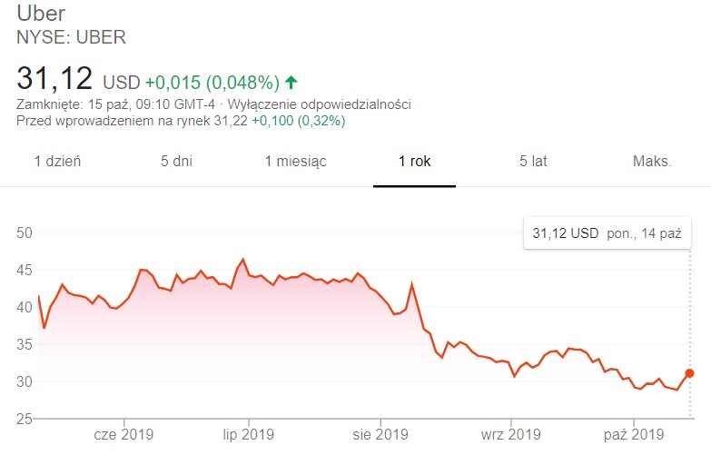The height and width of the screenshot is (455, 711).
Task: Open the '1 miesiąc' chart range
Action: [295, 162]
